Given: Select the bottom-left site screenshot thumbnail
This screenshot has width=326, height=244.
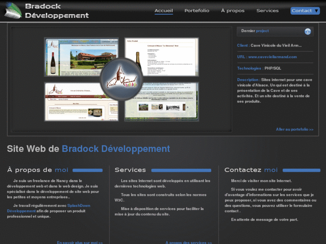Looking at the screenshot, I should (x=74, y=102).
